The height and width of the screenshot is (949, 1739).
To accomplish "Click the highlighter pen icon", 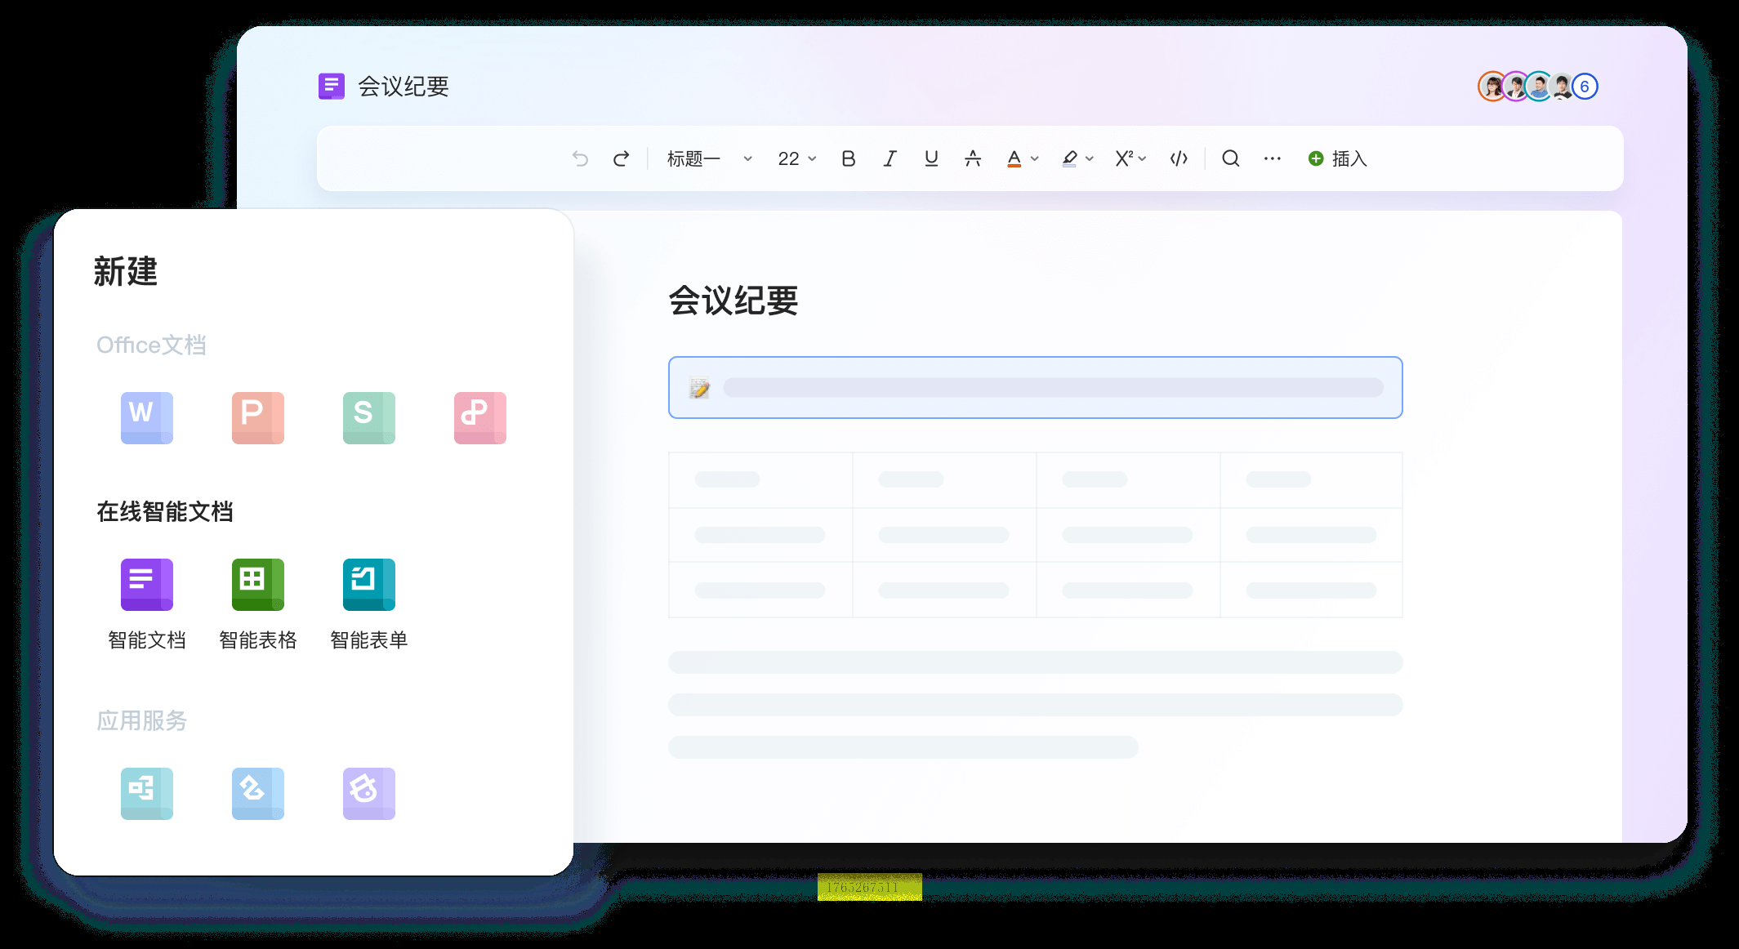I will (x=1069, y=158).
